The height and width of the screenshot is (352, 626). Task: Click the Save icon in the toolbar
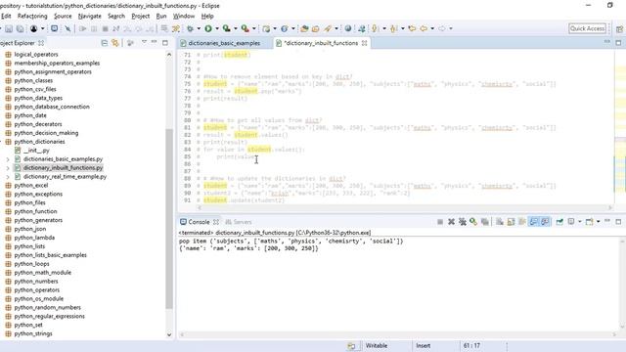(9, 28)
